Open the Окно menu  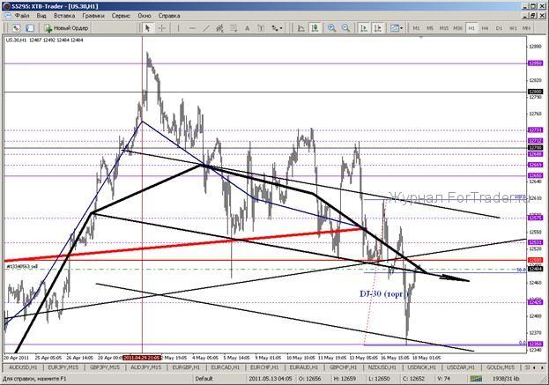coord(145,16)
